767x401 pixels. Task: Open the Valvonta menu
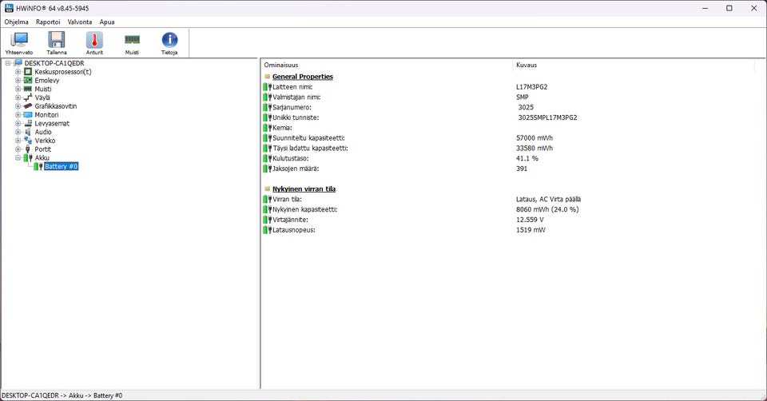click(x=80, y=22)
